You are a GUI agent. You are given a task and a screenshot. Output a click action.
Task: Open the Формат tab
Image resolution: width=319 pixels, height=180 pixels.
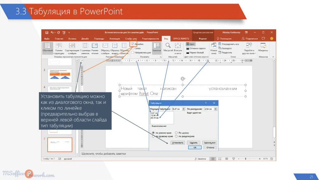(x=203, y=39)
